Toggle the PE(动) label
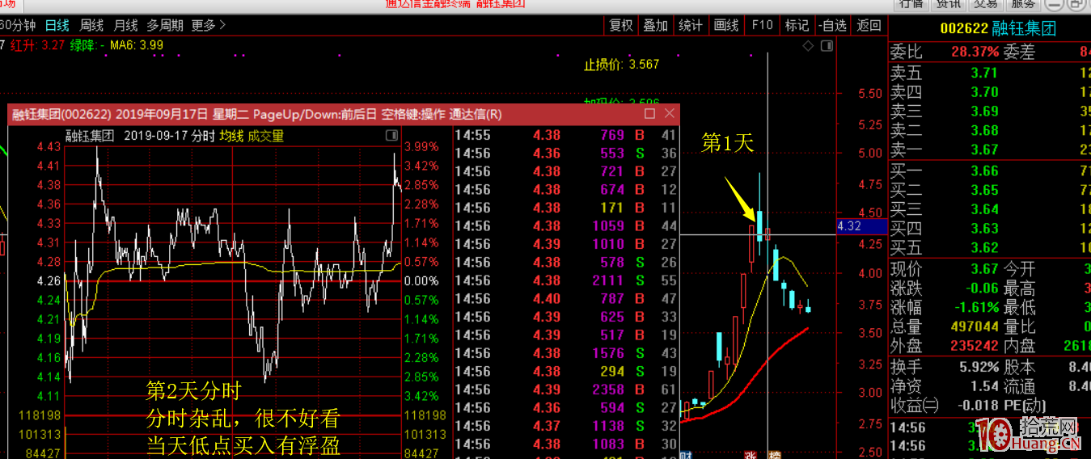This screenshot has height=459, width=1091. 1025,405
